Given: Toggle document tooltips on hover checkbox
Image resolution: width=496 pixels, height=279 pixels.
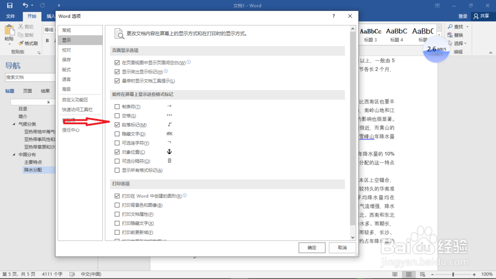Looking at the screenshot, I should click(117, 81).
